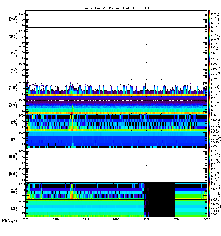
Task: Click the "the fbk scm1" panel label
Action: click(14, 208)
